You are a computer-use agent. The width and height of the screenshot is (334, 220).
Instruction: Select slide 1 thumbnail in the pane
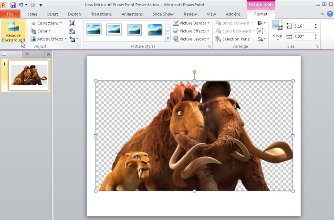tap(29, 75)
